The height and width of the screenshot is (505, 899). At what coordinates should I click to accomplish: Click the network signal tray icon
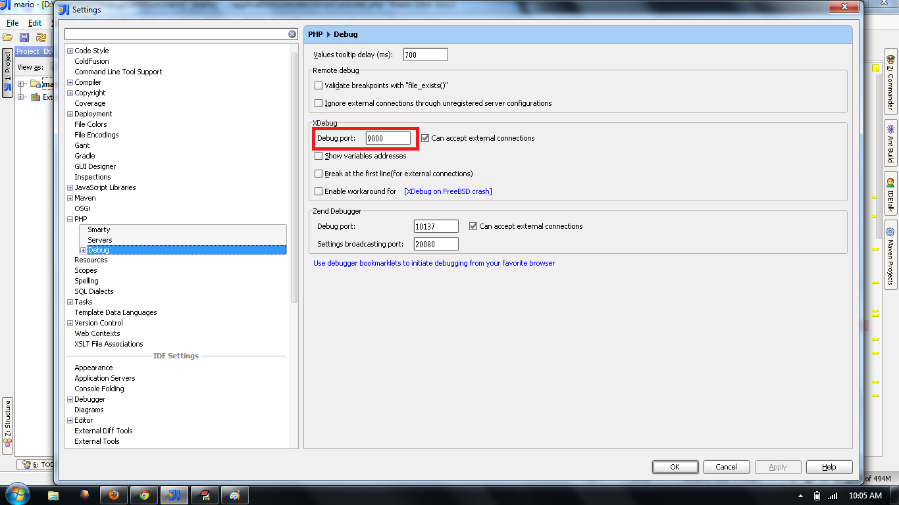833,496
